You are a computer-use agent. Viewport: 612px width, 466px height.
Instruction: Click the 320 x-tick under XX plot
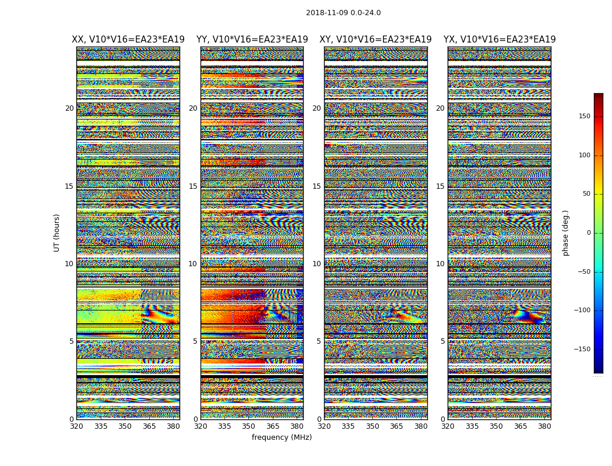coord(76,426)
